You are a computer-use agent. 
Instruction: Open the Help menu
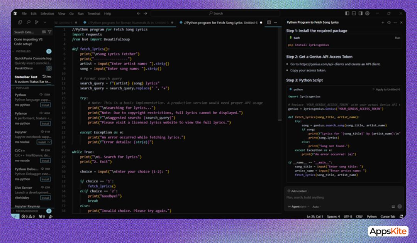(107, 13)
